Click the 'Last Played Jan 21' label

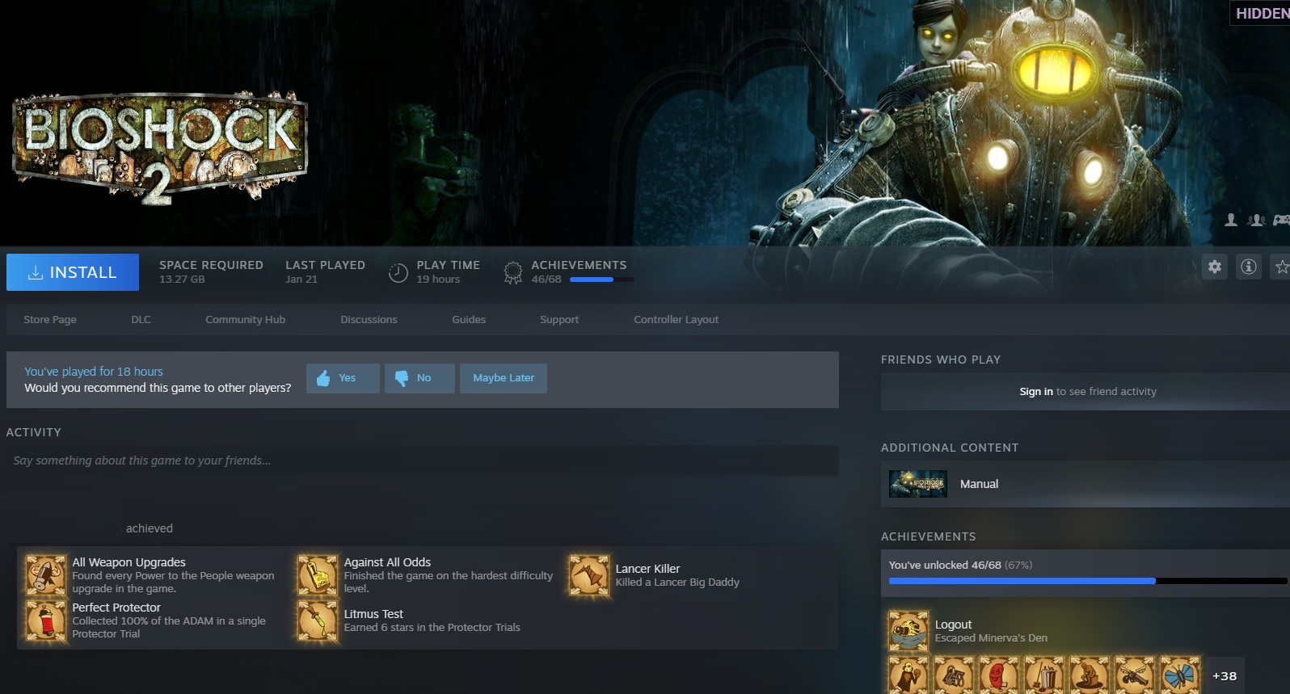[325, 271]
